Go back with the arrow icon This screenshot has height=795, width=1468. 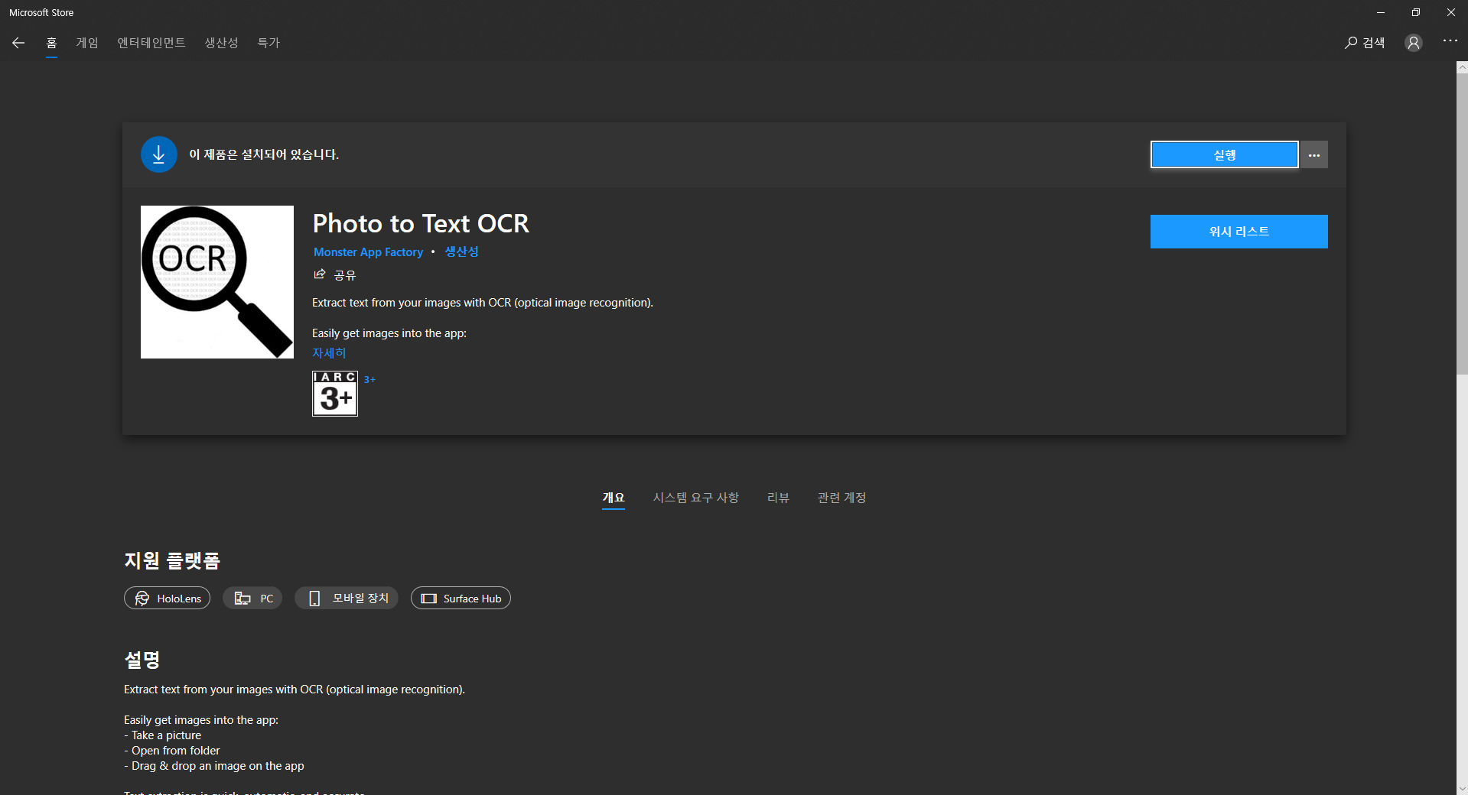(18, 43)
